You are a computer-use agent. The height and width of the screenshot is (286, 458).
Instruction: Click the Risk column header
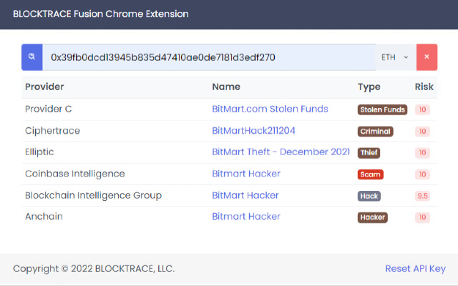(x=424, y=87)
